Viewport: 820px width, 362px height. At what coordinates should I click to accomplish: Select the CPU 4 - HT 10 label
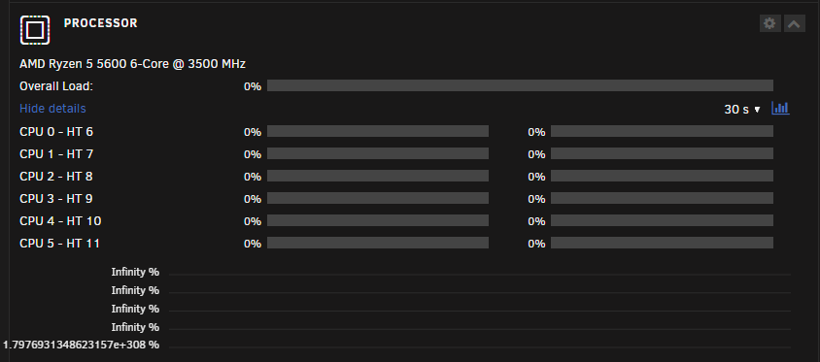(x=60, y=221)
